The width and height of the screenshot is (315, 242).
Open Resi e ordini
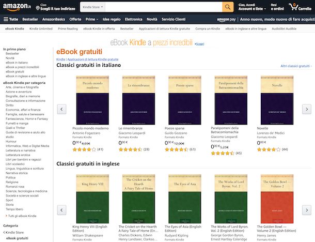click(x=277, y=7)
